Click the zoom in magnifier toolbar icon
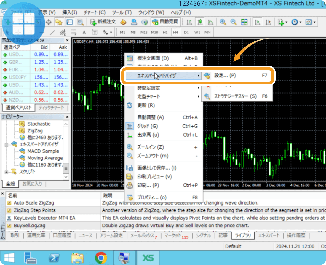 click(223, 22)
